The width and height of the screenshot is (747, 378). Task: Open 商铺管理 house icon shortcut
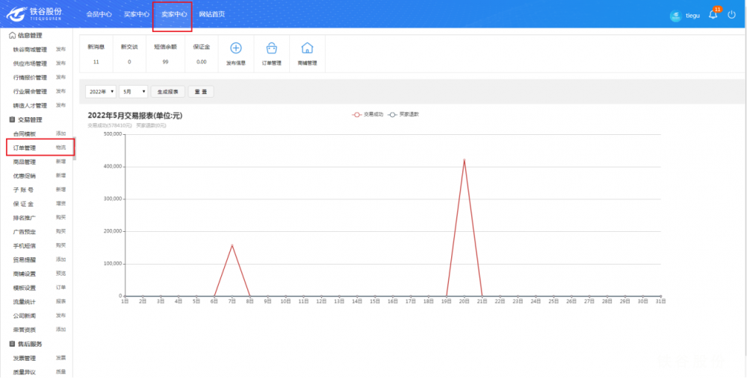306,48
